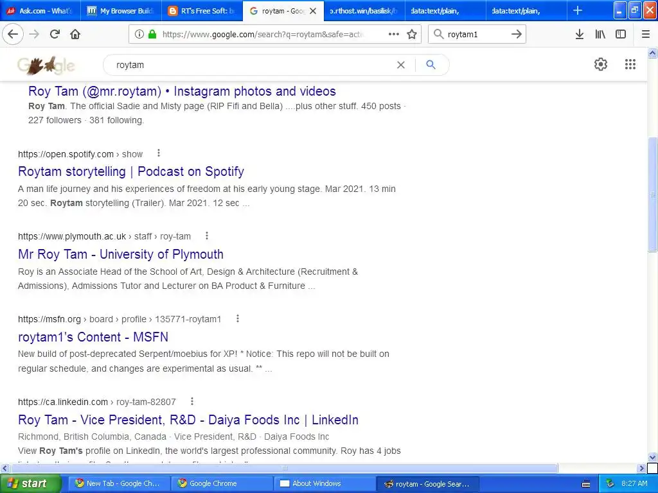Click the address bar URL

(x=263, y=35)
